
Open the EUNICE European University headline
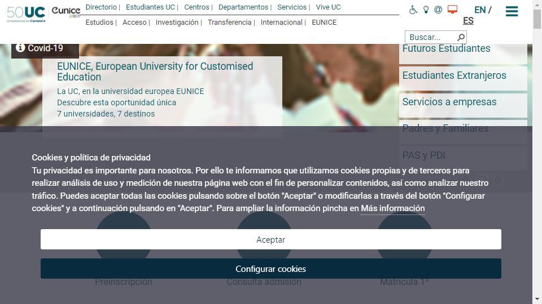155,71
